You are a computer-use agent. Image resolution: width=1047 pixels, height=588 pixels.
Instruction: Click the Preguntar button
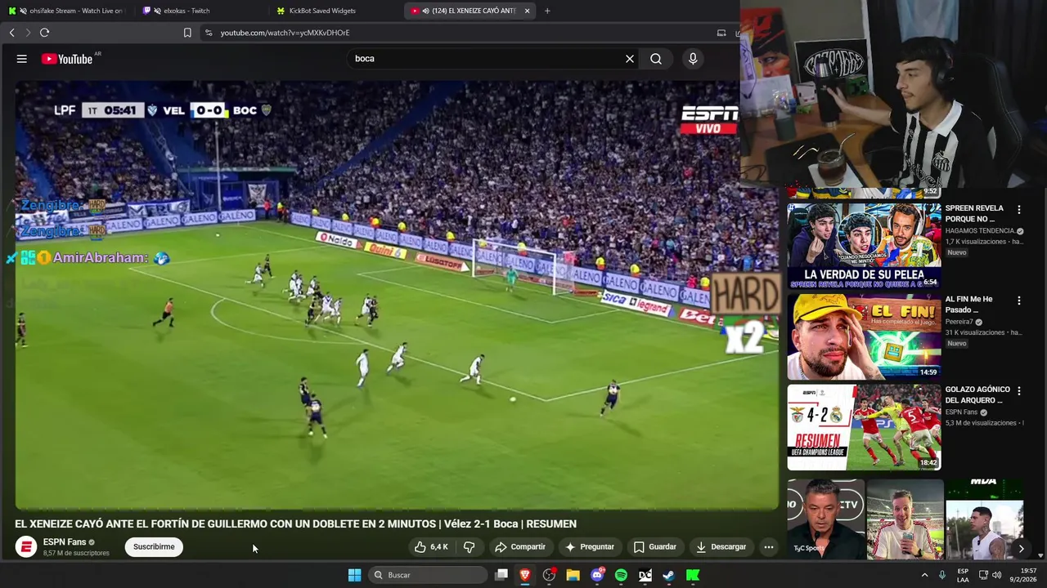coord(589,546)
